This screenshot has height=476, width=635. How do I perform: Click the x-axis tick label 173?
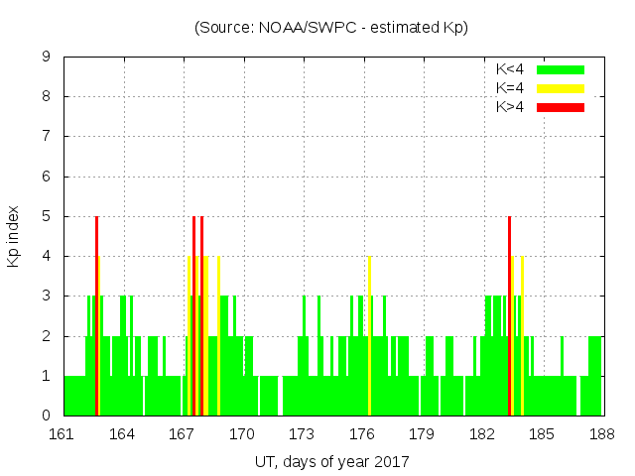[303, 433]
